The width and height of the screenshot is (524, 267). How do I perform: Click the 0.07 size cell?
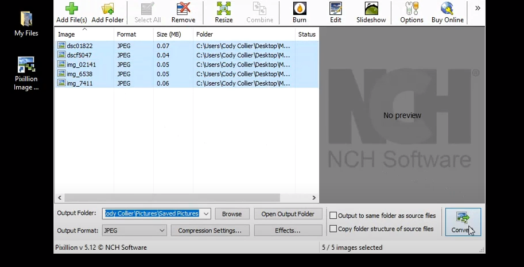(163, 46)
